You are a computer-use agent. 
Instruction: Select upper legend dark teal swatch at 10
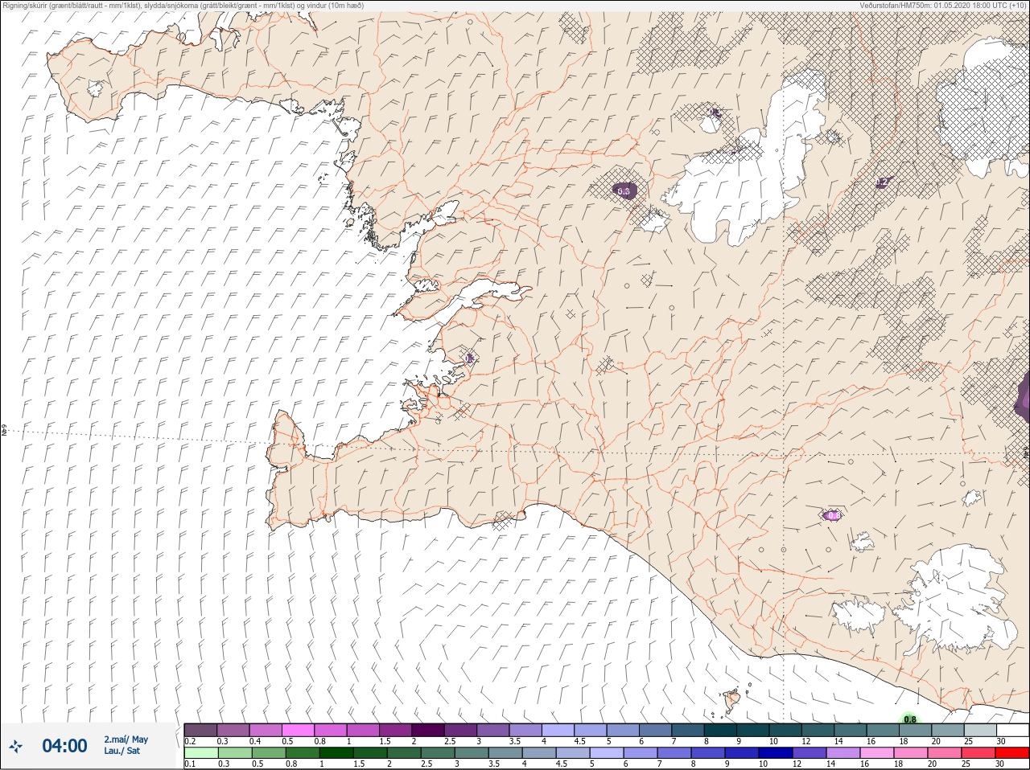point(785,730)
